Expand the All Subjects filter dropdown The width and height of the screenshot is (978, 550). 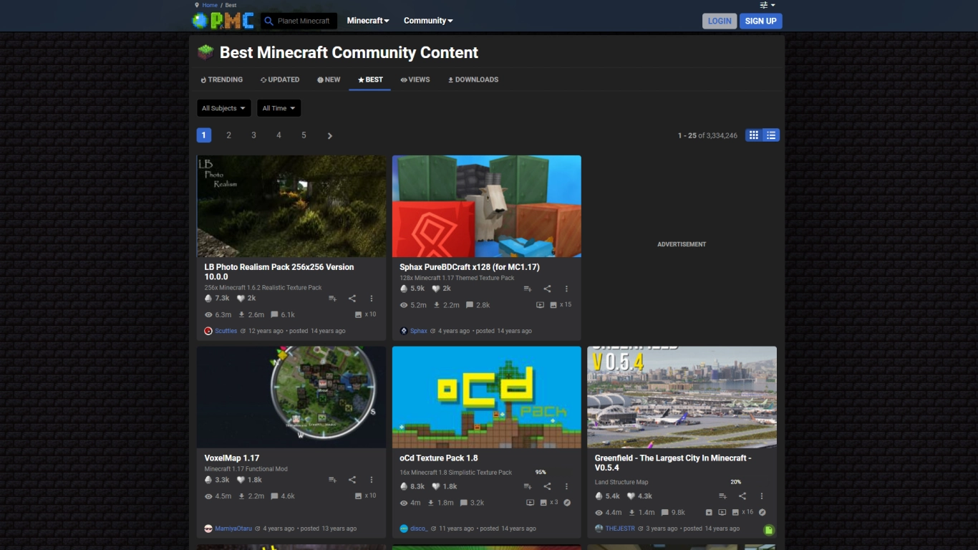coord(223,108)
